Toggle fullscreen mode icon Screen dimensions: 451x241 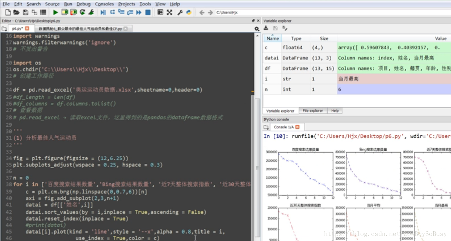pos(169,12)
